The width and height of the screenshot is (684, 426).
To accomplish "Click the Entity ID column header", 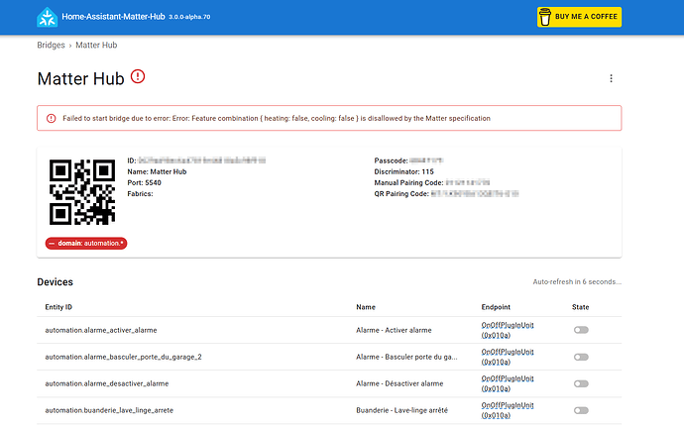I will click(x=58, y=307).
